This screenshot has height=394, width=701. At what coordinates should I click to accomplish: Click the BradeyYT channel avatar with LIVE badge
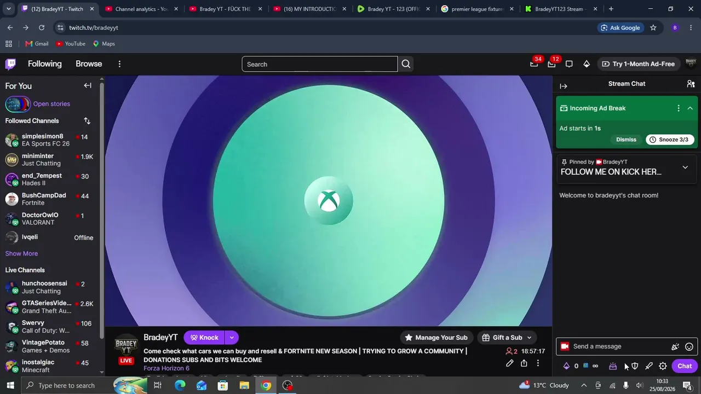click(x=126, y=349)
